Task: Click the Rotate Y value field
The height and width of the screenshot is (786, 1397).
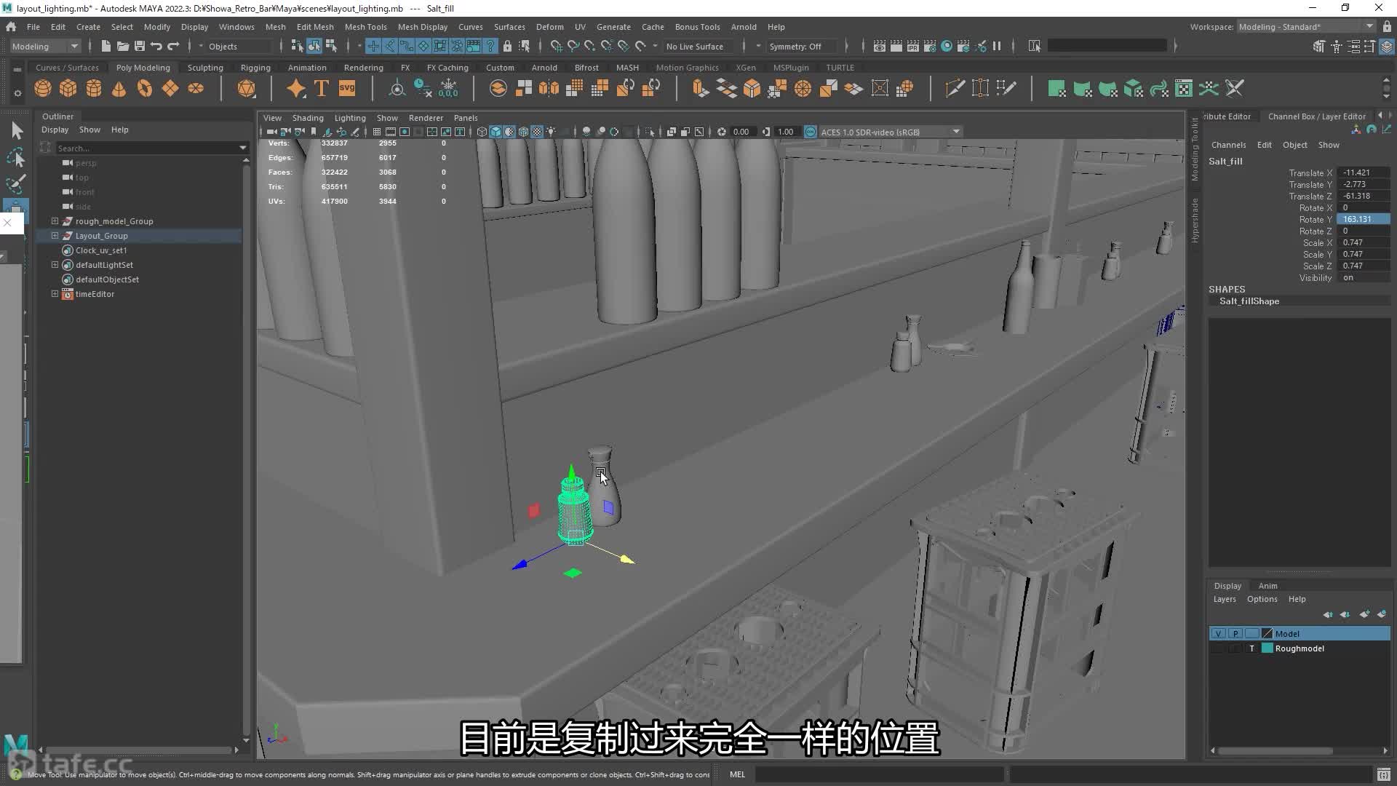Action: tap(1363, 219)
